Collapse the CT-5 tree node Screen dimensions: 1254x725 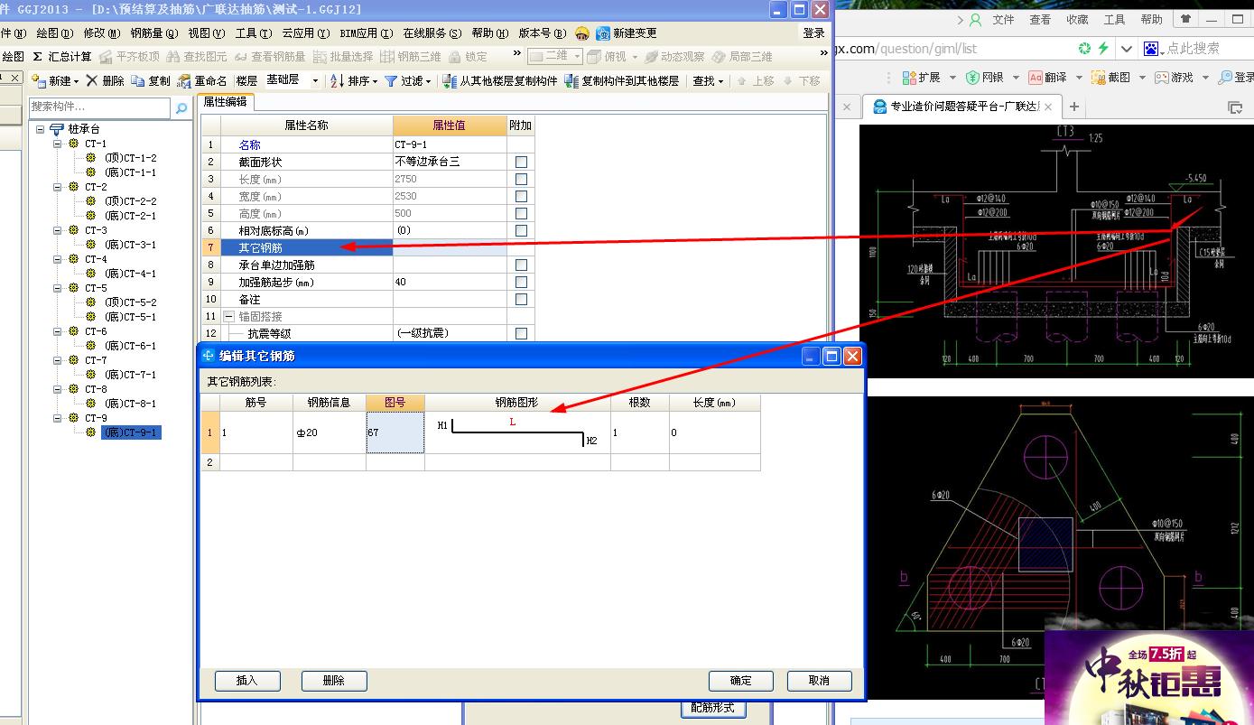point(57,288)
